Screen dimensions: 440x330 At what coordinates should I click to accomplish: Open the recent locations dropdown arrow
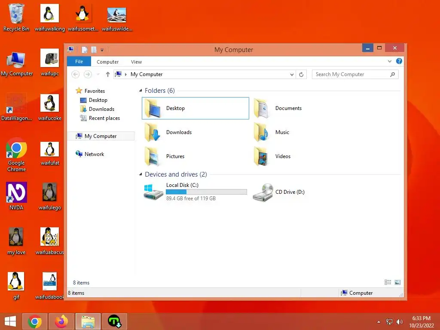(98, 74)
